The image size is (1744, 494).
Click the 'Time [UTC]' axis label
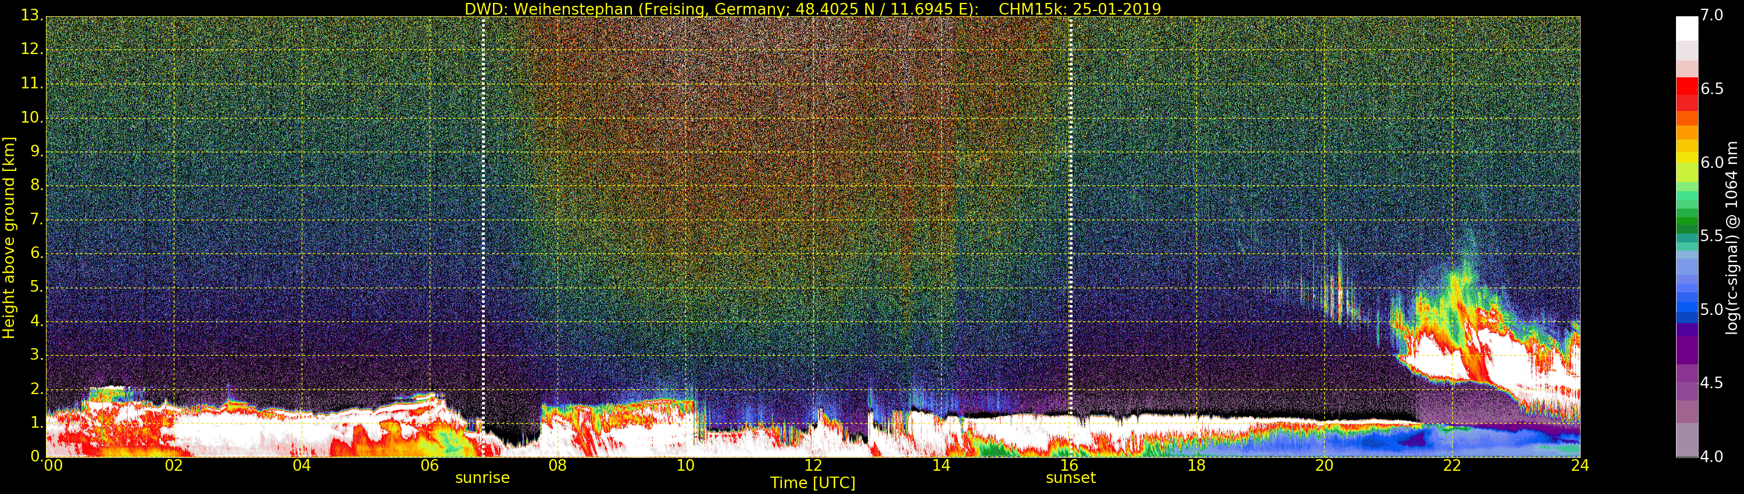813,483
